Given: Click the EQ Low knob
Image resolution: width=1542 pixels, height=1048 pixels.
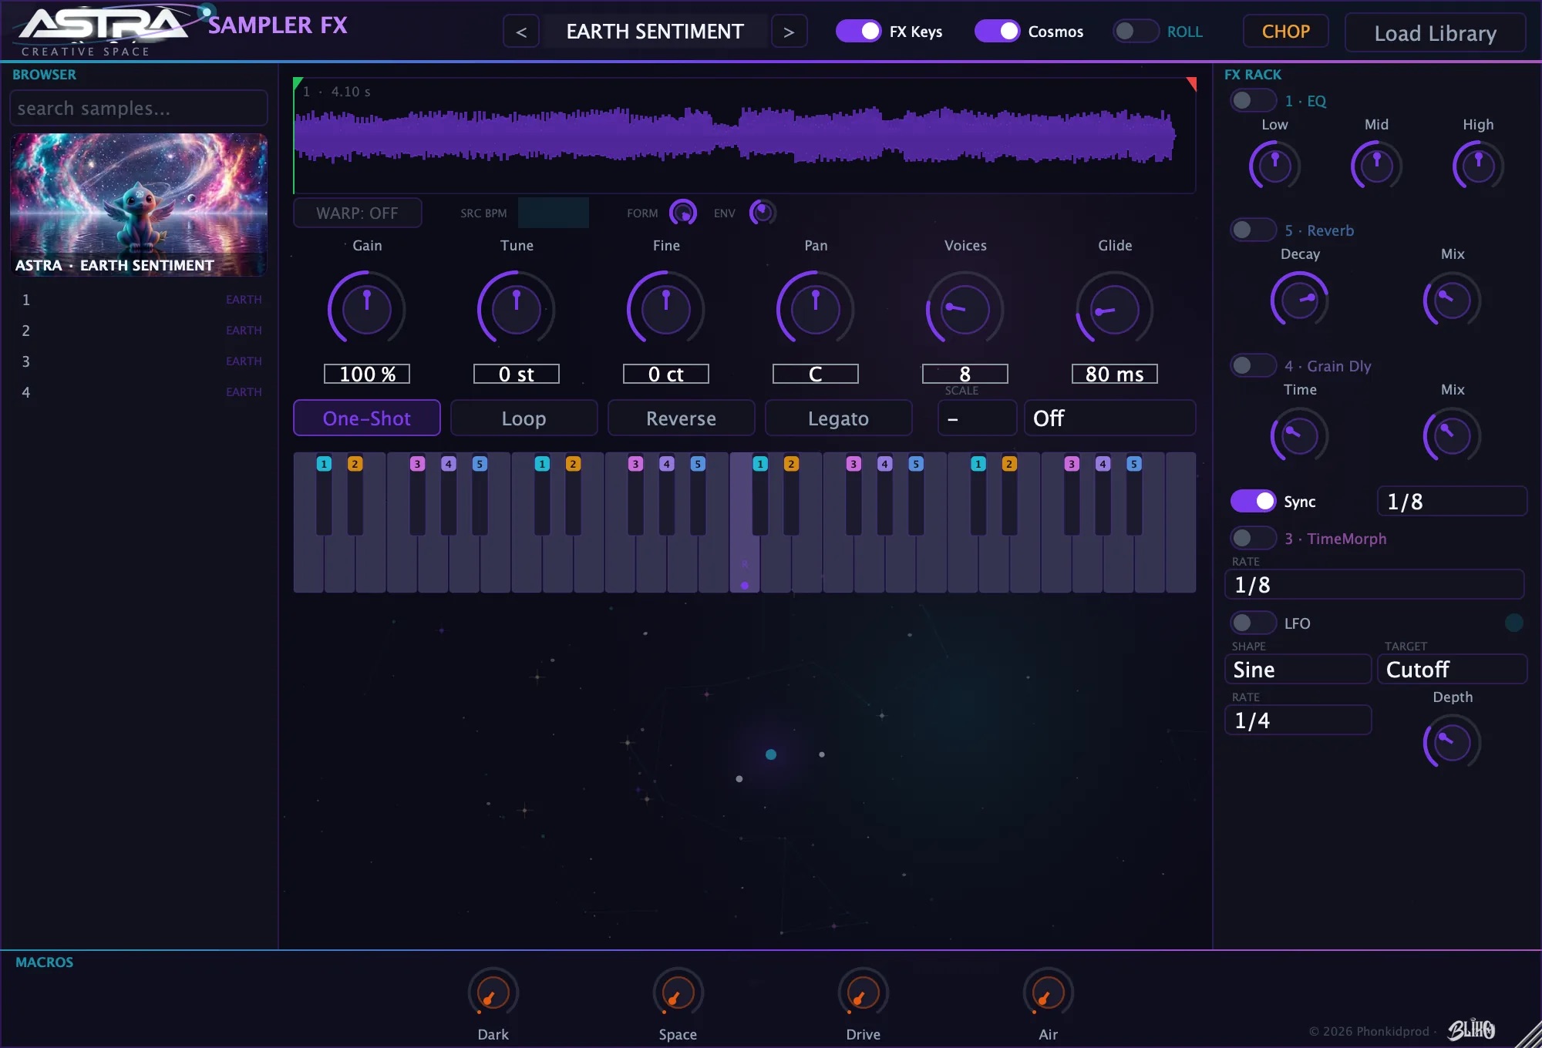Looking at the screenshot, I should [1274, 166].
